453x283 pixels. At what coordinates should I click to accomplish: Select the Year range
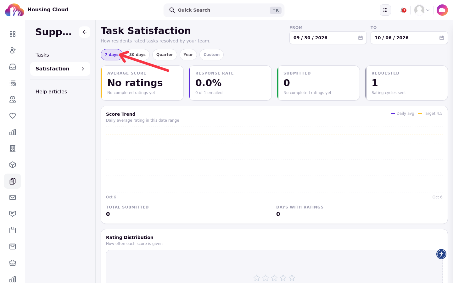click(x=188, y=55)
